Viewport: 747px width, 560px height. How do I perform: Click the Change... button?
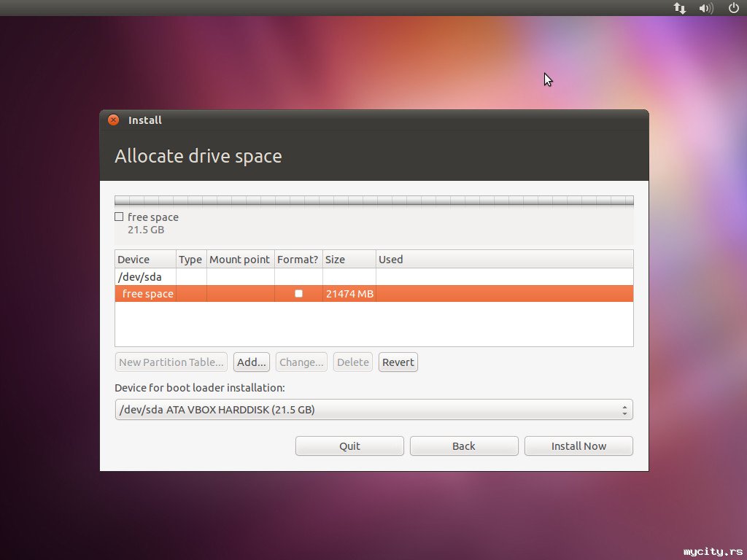click(301, 362)
